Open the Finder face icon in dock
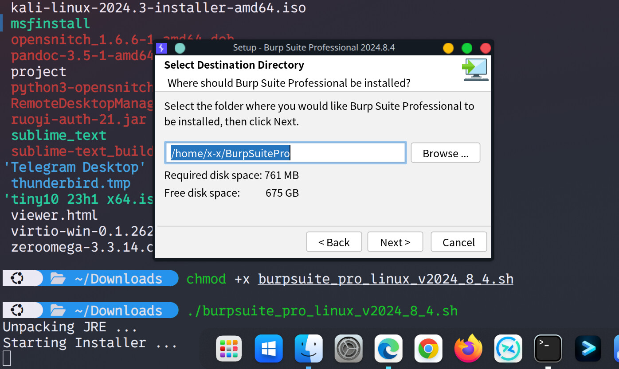Screen dimensions: 619x369 tap(309, 349)
